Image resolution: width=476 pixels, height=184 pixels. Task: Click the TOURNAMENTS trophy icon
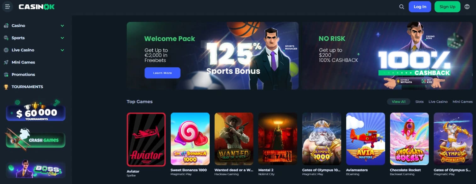(x=6, y=87)
